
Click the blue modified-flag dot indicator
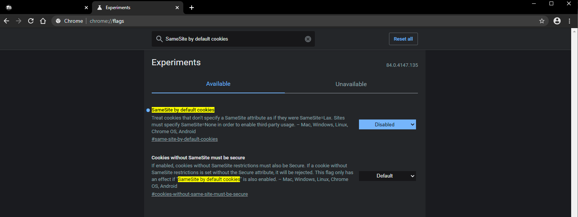[x=148, y=110]
